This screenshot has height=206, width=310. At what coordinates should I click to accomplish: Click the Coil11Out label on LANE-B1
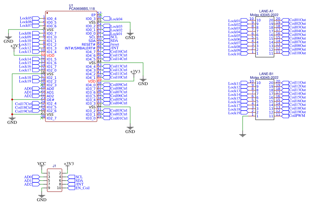[297, 83]
